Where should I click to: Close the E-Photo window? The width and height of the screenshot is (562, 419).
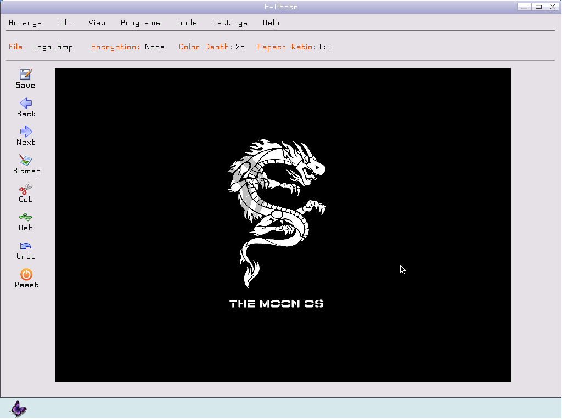(x=553, y=7)
